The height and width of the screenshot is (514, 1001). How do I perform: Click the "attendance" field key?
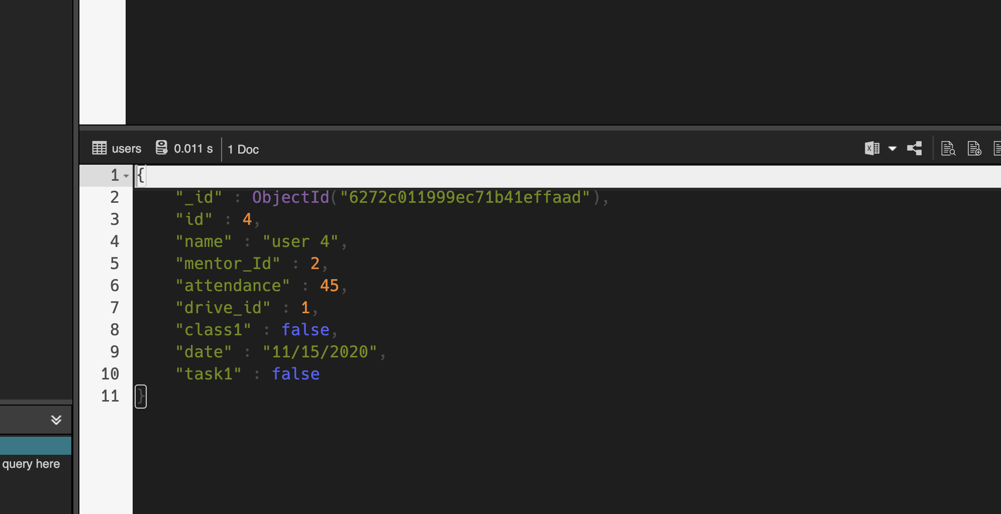233,286
